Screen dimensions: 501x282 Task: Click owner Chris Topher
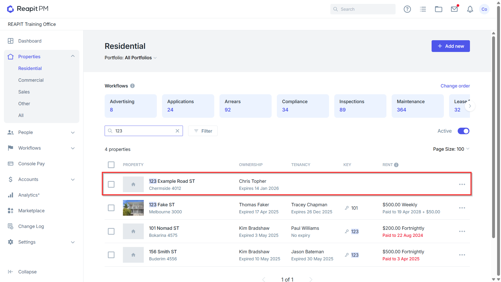[x=253, y=181]
